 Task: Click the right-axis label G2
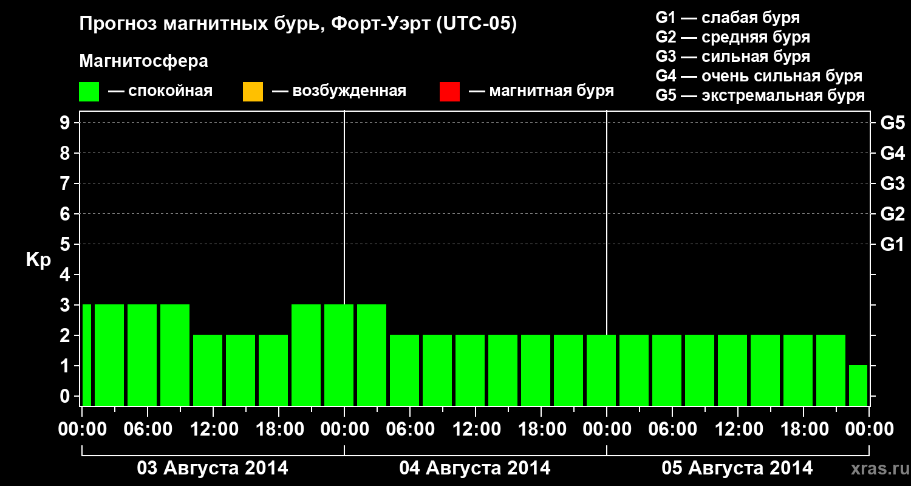pyautogui.click(x=892, y=214)
